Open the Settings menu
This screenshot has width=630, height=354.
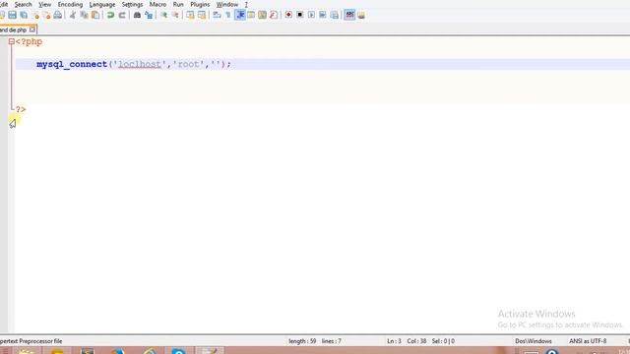[x=132, y=4]
